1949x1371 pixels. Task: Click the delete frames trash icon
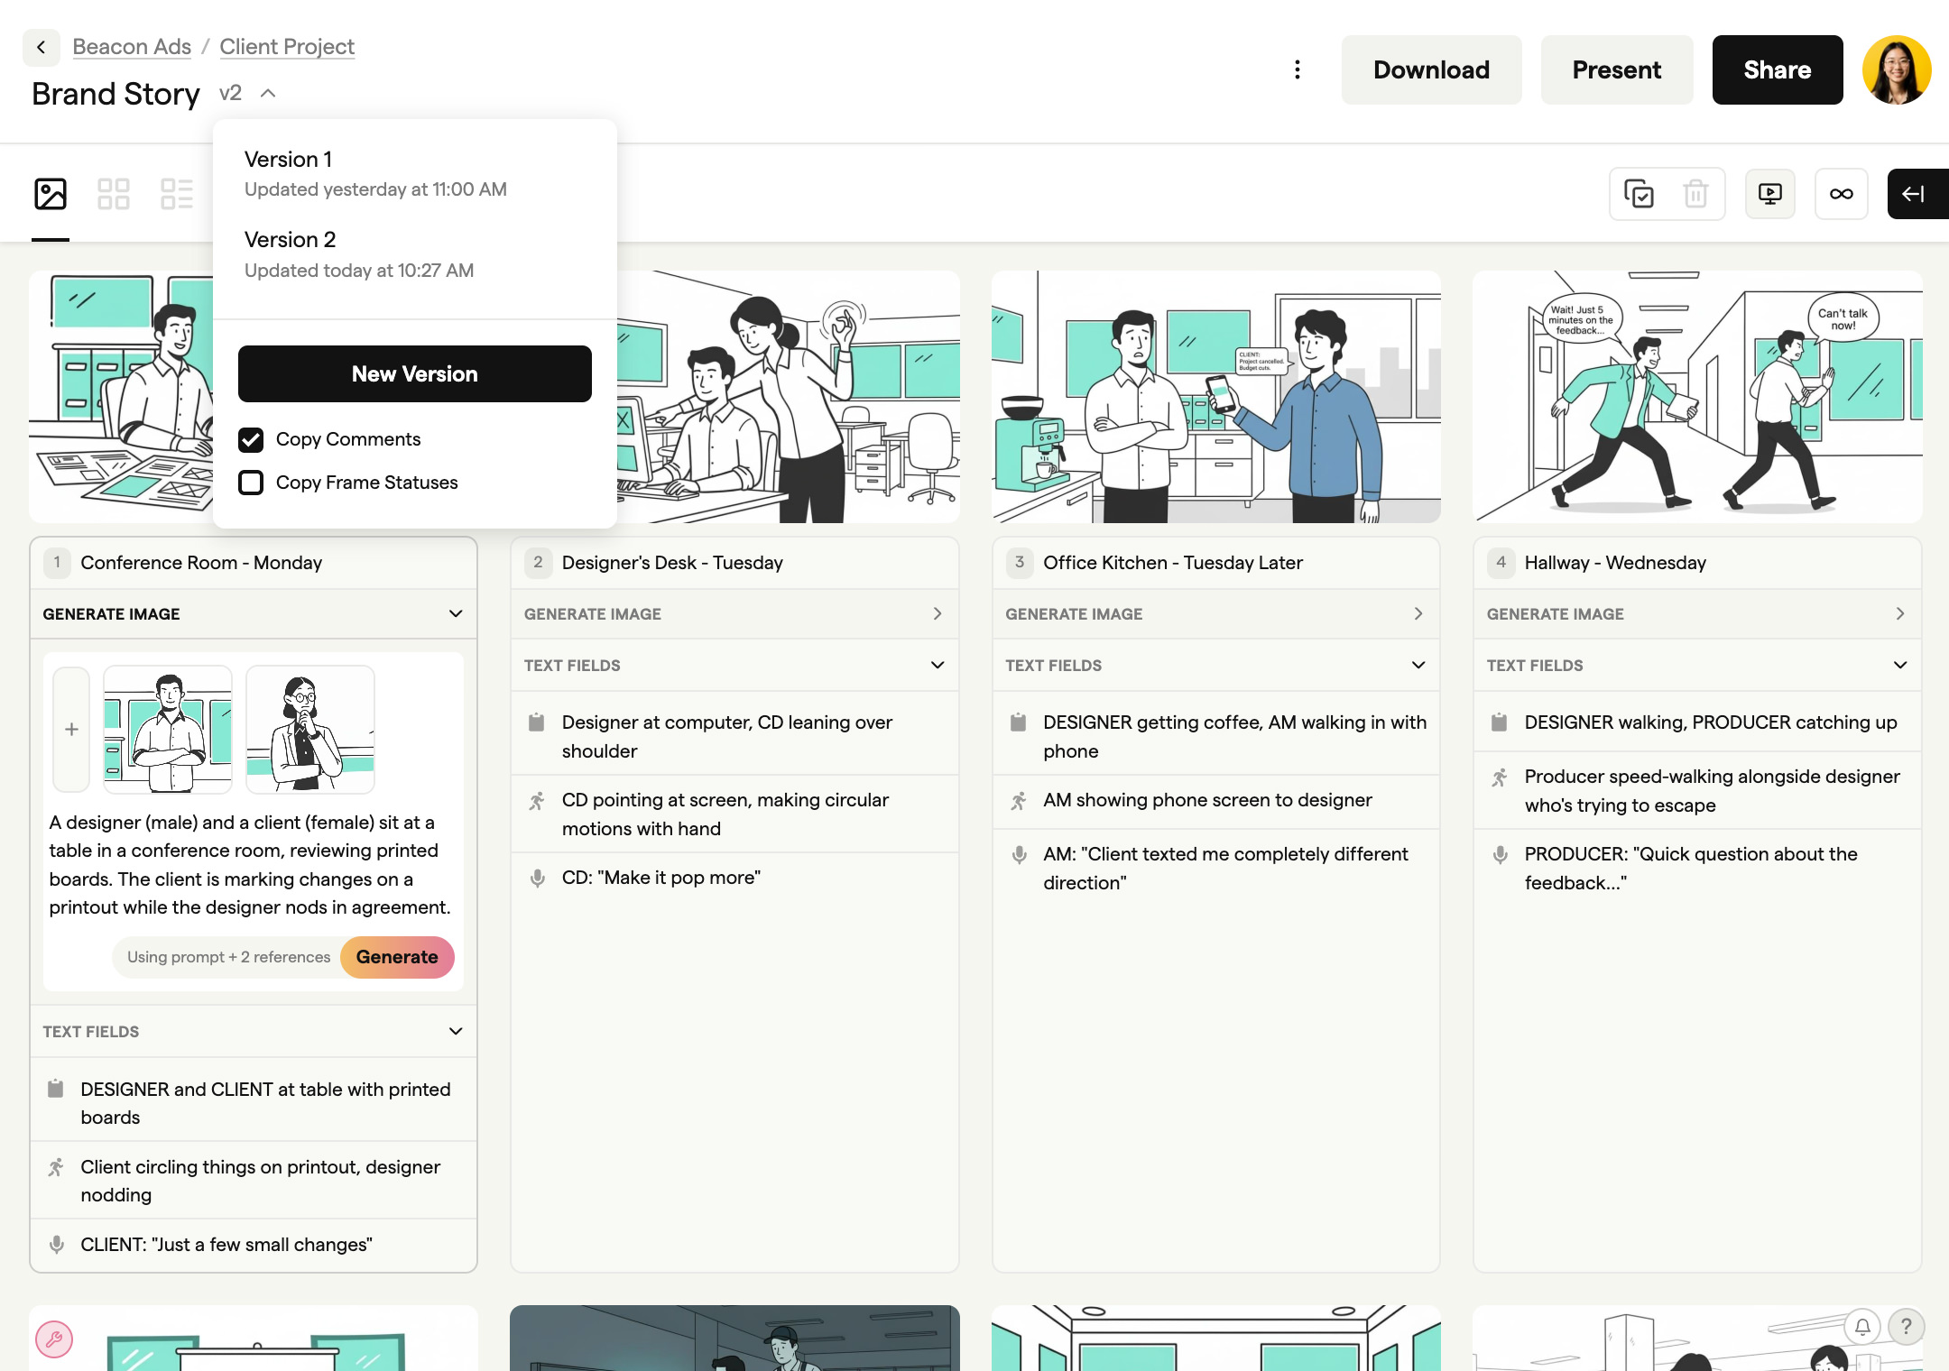click(1696, 193)
